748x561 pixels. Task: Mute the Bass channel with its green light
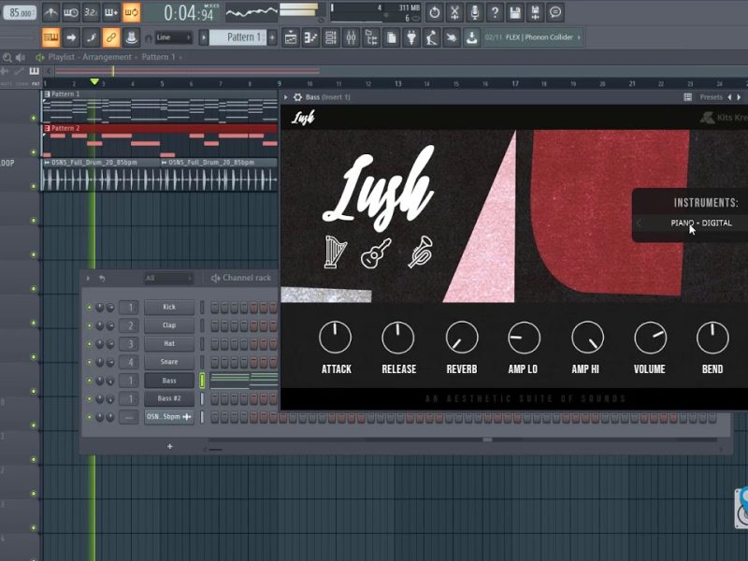pyautogui.click(x=89, y=381)
